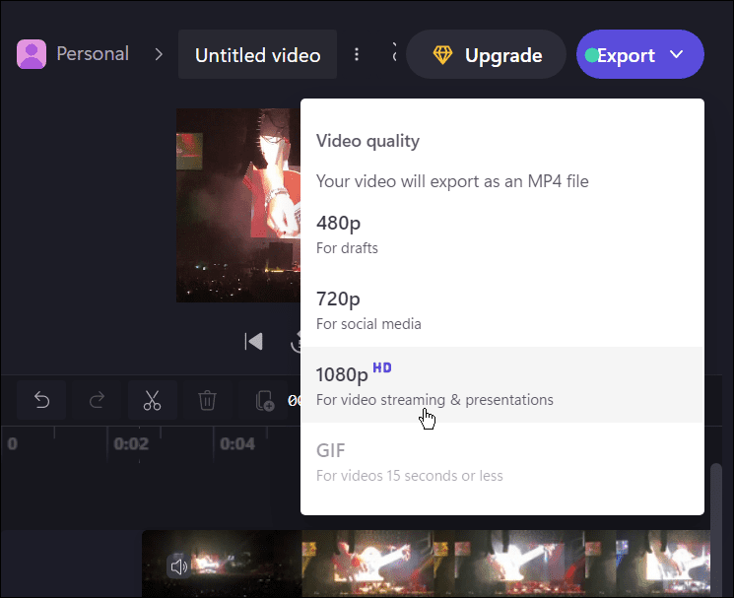Delete the selected clip with the trash icon
Image resolution: width=734 pixels, height=598 pixels.
[207, 400]
